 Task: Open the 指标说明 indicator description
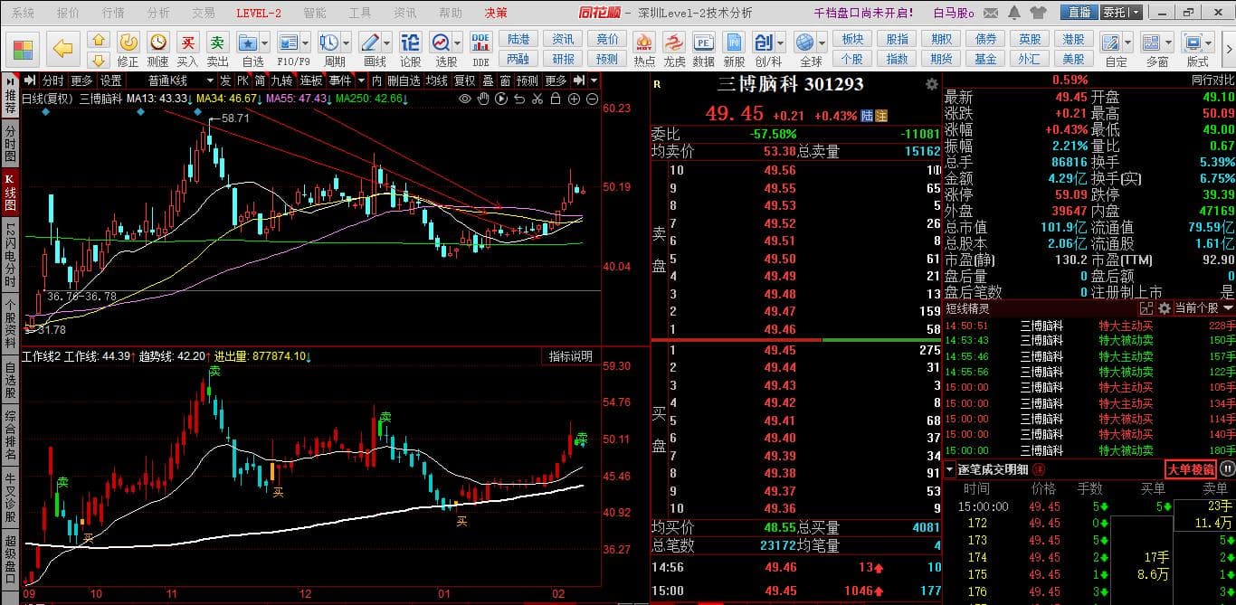(571, 356)
